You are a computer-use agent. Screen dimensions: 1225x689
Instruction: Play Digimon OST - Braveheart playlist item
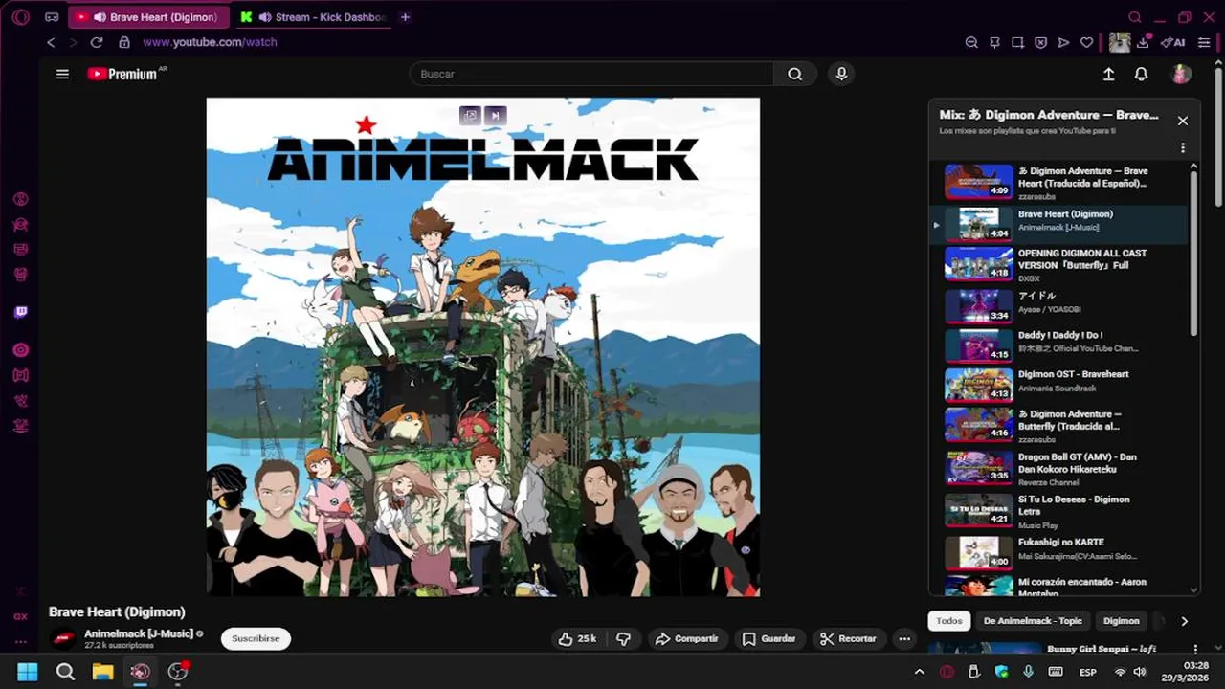pos(1058,385)
